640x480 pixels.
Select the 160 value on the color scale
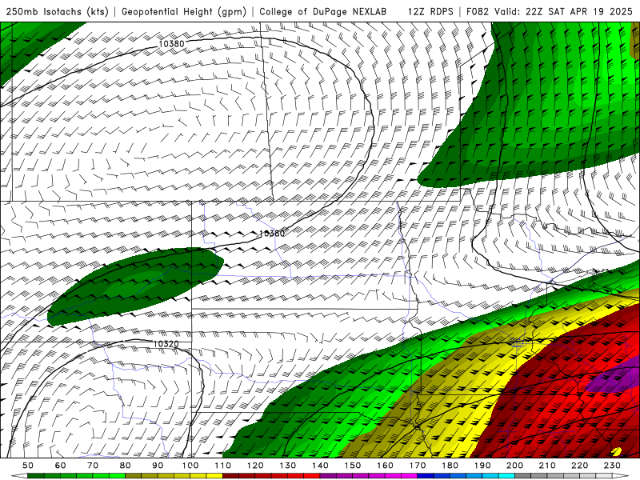coord(385,466)
